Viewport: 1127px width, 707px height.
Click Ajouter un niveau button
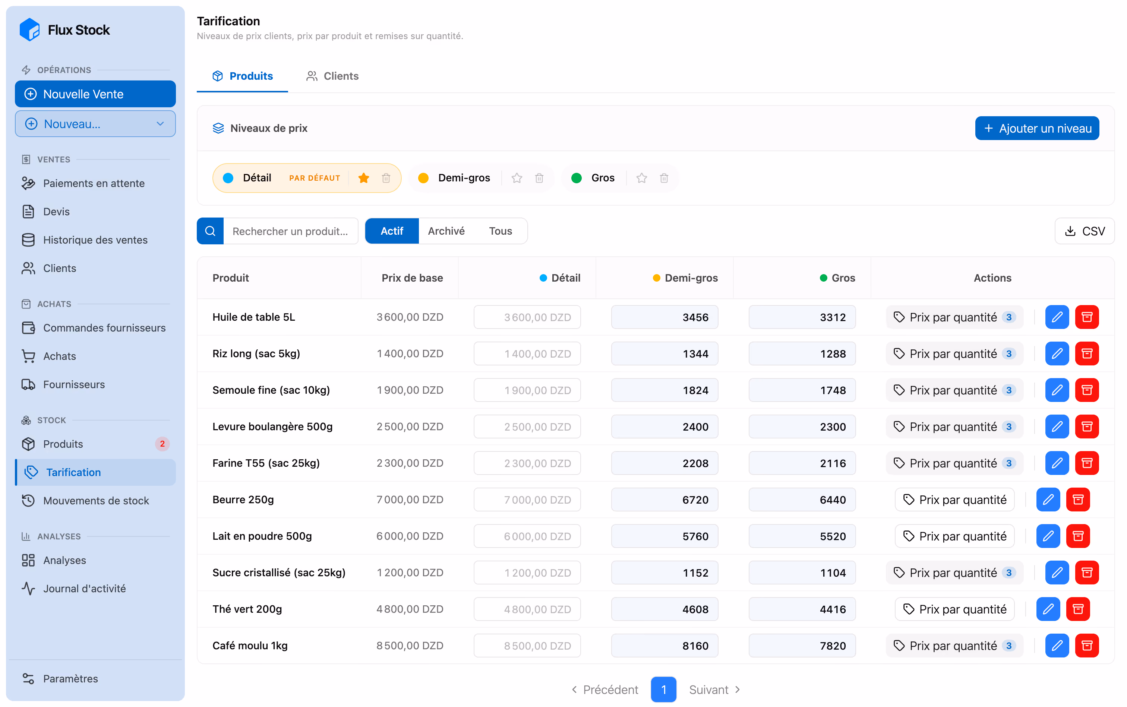coord(1037,128)
